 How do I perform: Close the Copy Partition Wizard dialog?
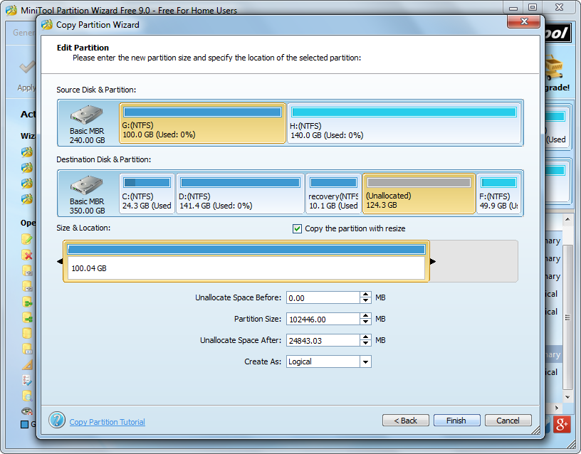523,21
